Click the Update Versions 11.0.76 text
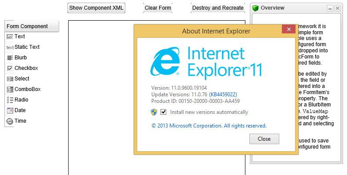The height and width of the screenshot is (175, 347). point(179,95)
